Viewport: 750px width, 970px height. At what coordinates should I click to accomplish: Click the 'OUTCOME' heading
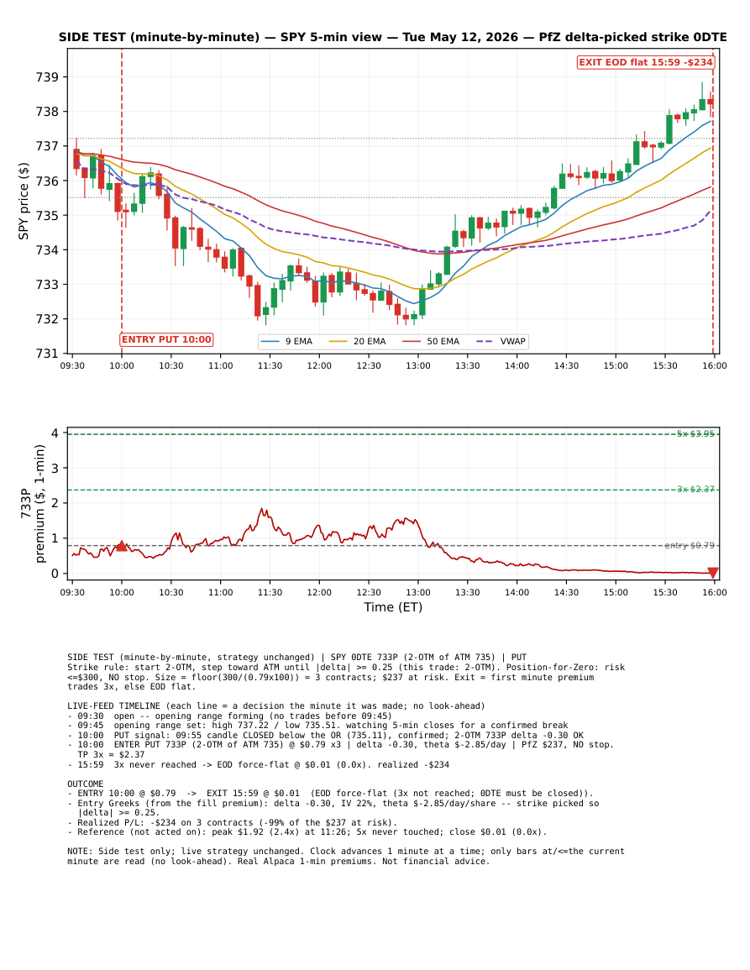click(86, 784)
